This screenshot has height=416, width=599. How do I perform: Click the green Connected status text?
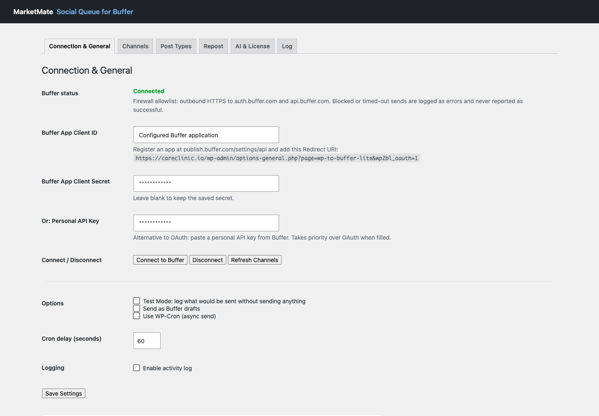(149, 91)
